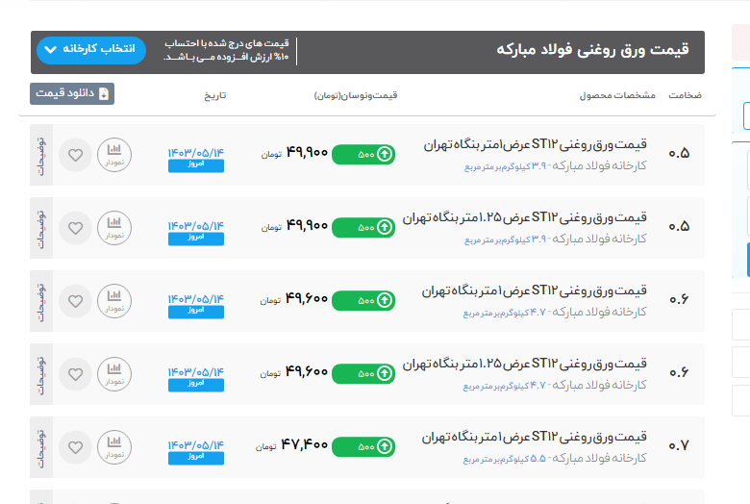Toggle favorite heart for the 0.7 thickness row
Image resolution: width=750 pixels, height=504 pixels.
75,446
